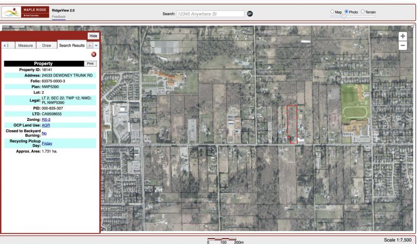
Task: Click the map zoom out minus button
Action: [x=402, y=46]
